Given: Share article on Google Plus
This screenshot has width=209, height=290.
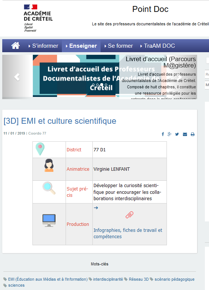Looking at the screenshot, I should coord(170,134).
